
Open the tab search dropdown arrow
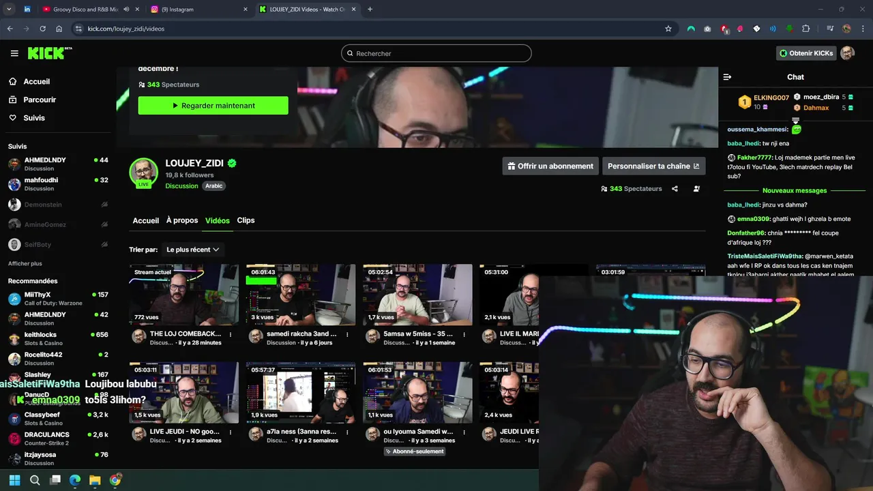(9, 10)
